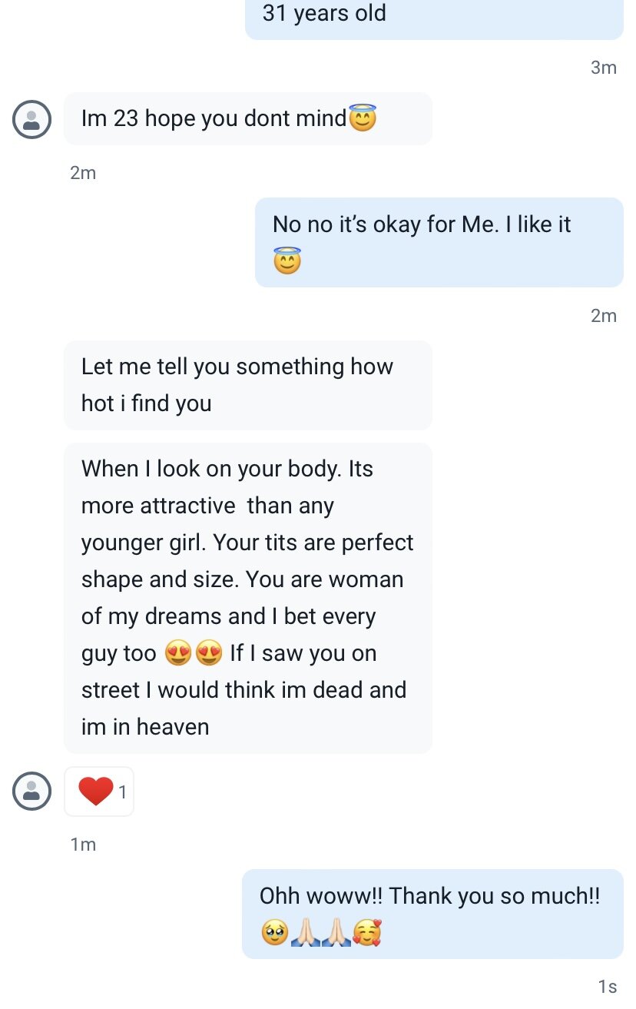The image size is (636, 1009).
Task: Click the "3m" timestamp at the top
Action: (x=604, y=68)
